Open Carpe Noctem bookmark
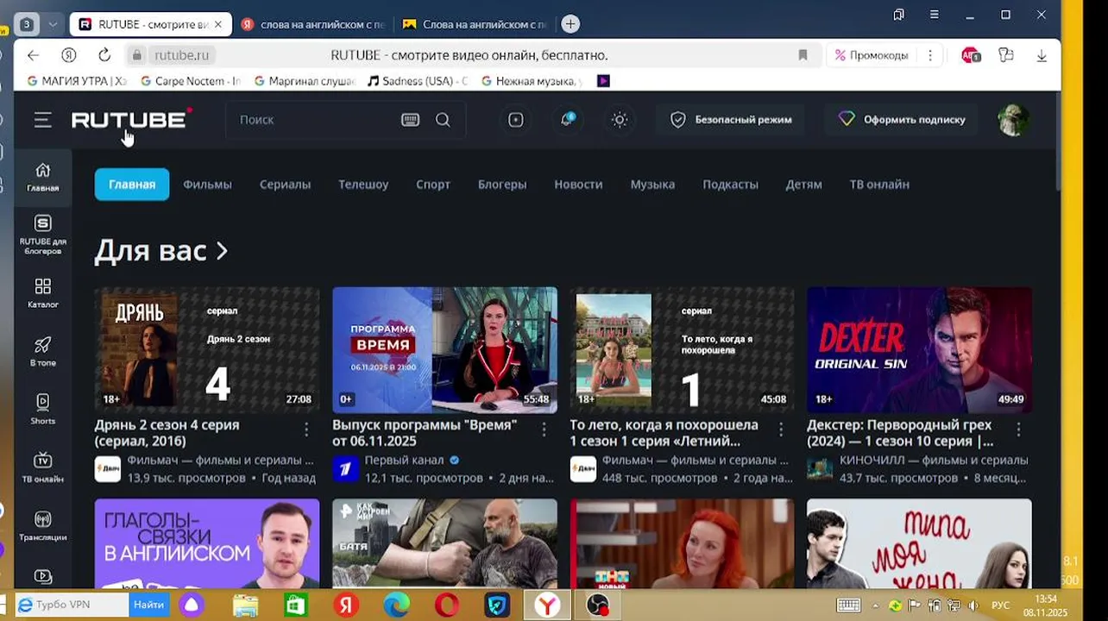Viewport: 1108px width, 621px height. click(x=190, y=81)
